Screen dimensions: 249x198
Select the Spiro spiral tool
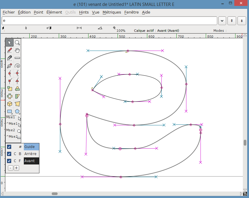(x=17, y=66)
